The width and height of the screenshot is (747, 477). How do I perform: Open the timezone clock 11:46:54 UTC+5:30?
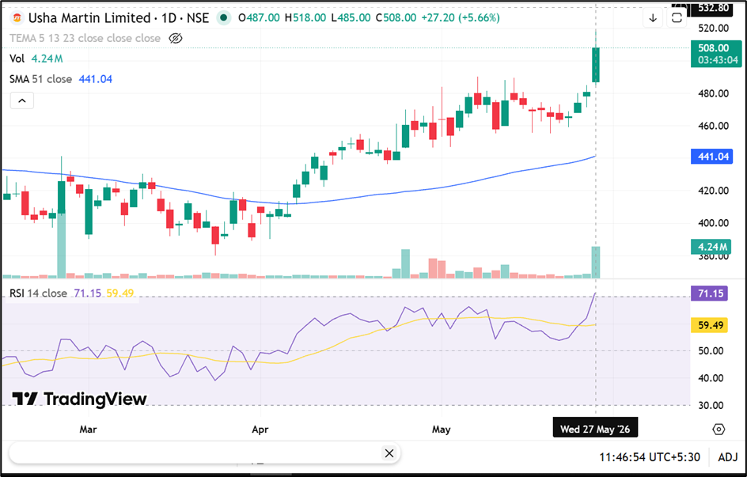(x=650, y=457)
